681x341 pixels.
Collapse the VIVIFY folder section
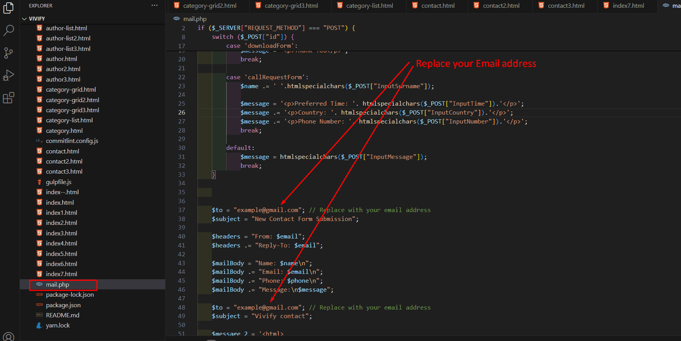pyautogui.click(x=37, y=19)
